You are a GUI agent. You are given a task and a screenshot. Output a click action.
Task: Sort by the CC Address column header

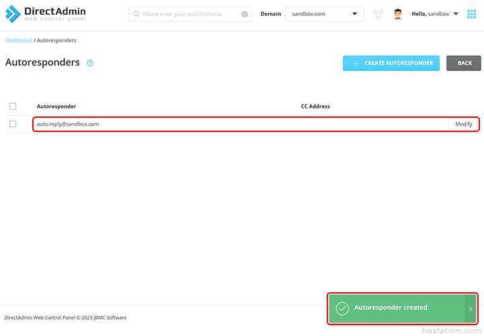click(315, 106)
